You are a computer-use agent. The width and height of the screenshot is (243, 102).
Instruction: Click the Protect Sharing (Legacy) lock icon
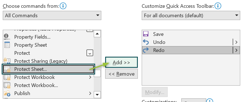coord(7,61)
